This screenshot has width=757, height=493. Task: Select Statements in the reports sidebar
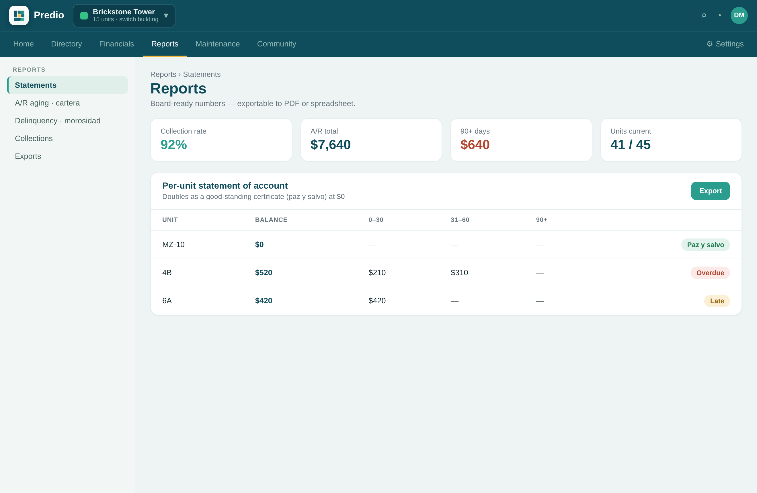pyautogui.click(x=67, y=85)
